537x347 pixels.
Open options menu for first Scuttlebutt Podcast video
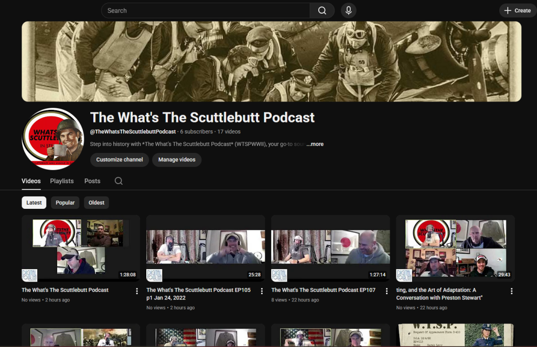[x=137, y=291]
